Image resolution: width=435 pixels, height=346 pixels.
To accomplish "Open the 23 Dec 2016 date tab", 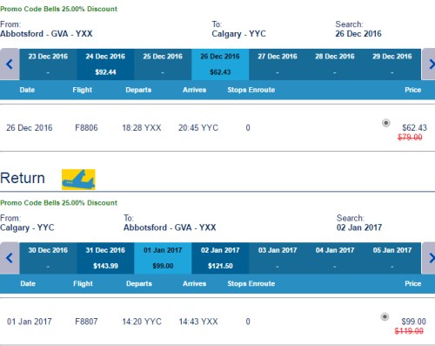I will [48, 64].
